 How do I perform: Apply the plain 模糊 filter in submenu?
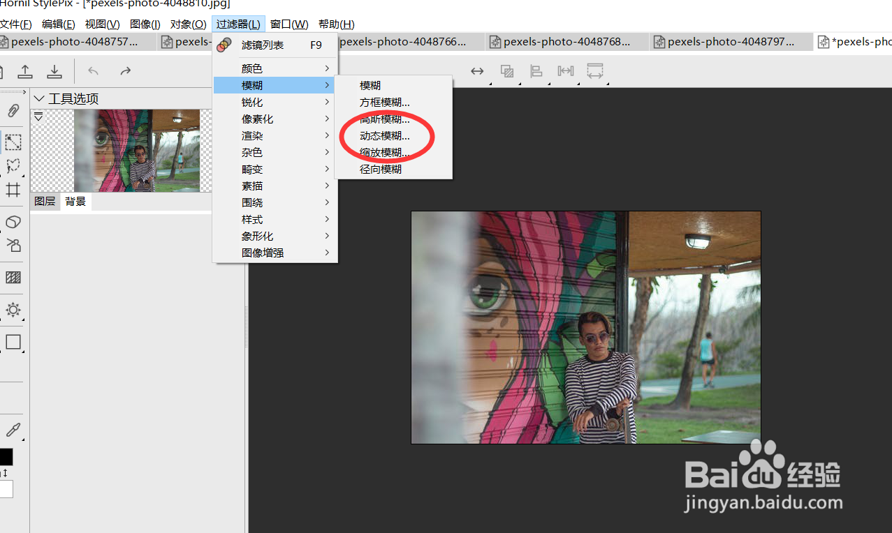pos(394,85)
